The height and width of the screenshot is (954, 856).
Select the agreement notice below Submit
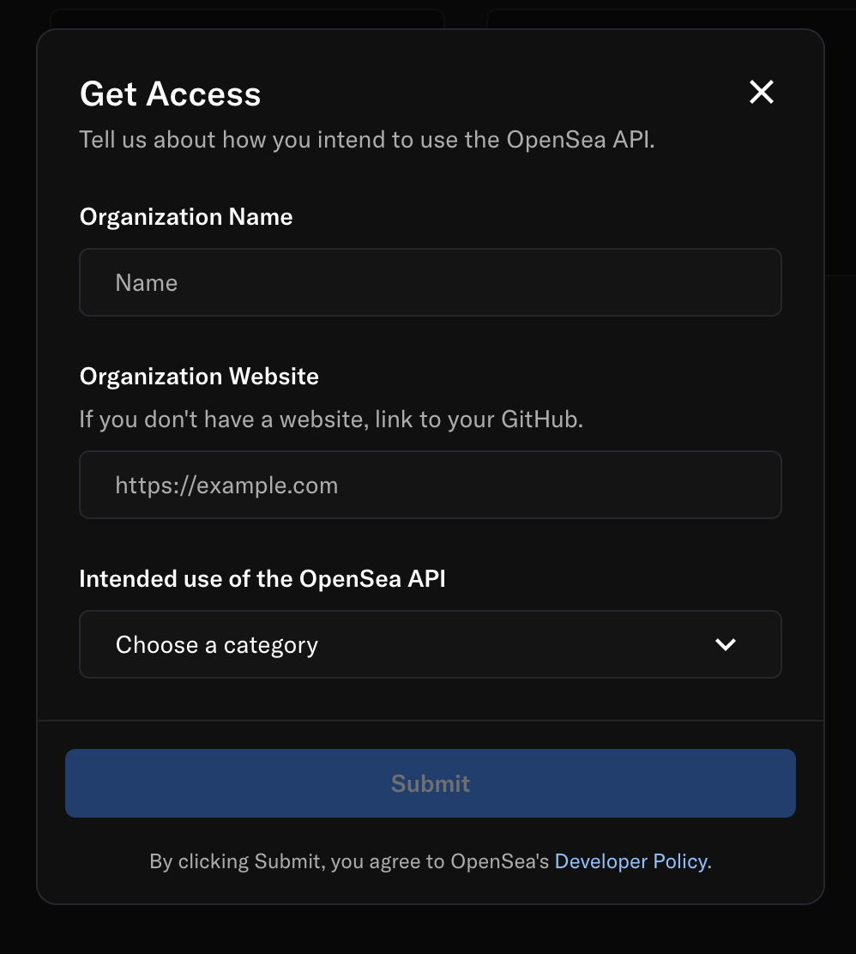pos(430,861)
